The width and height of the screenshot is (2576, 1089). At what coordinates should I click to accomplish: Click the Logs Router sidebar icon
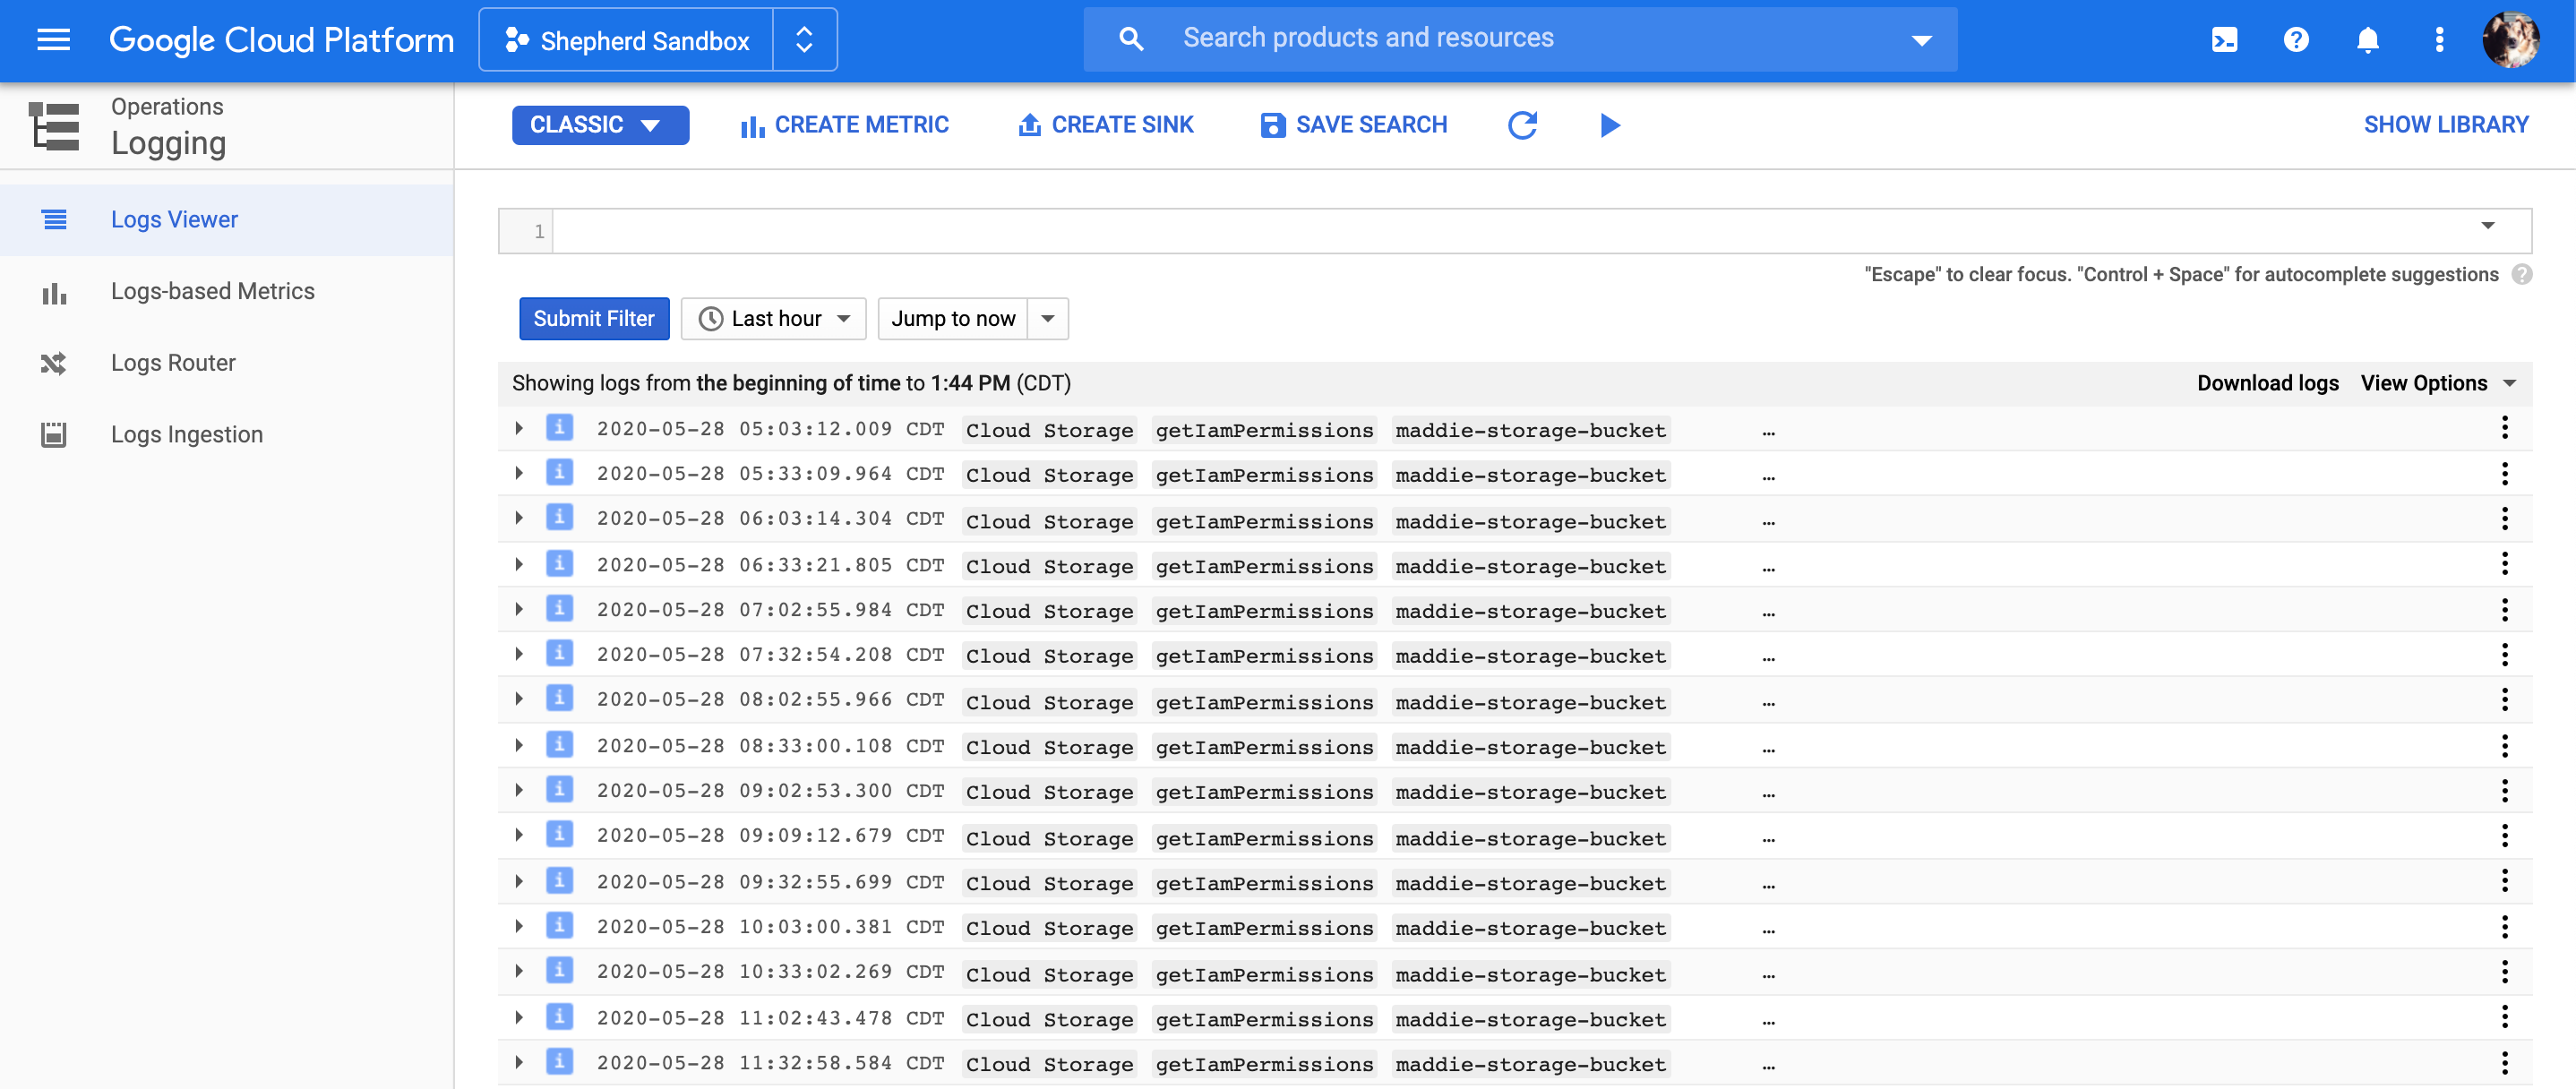pos(54,363)
